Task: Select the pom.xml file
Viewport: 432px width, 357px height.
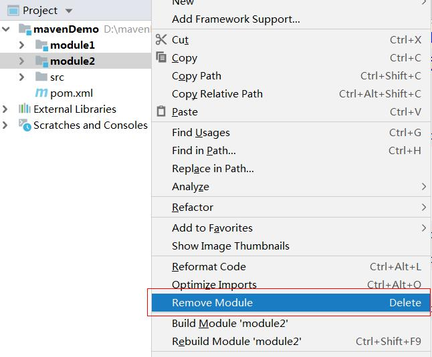Action: (x=70, y=93)
